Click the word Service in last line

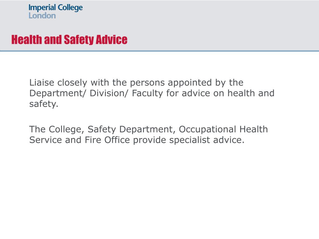point(45,140)
